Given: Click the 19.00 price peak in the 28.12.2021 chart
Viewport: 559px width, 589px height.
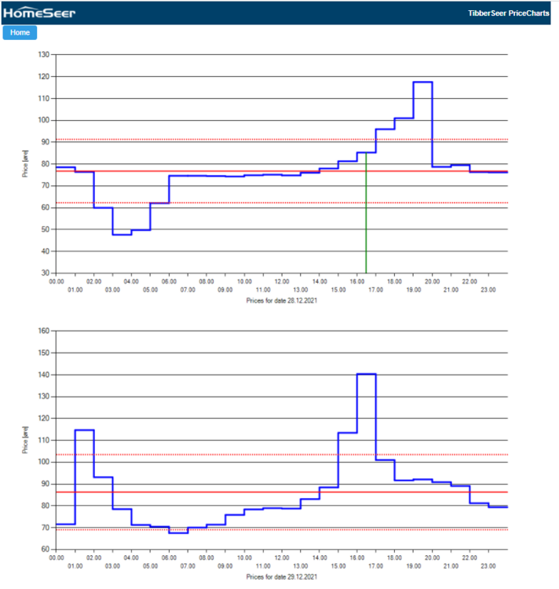Looking at the screenshot, I should click(x=422, y=82).
